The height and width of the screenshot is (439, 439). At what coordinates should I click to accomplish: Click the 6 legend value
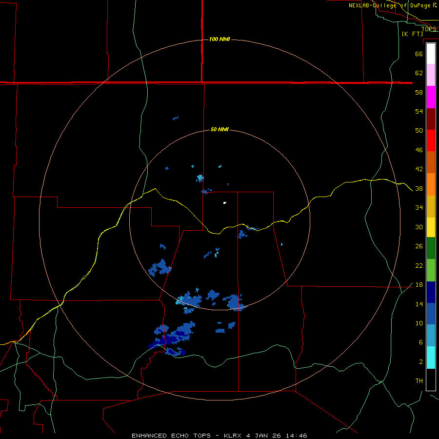tap(421, 342)
